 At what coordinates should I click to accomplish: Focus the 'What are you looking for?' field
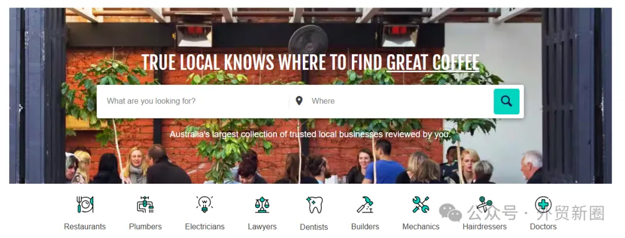[x=193, y=101]
